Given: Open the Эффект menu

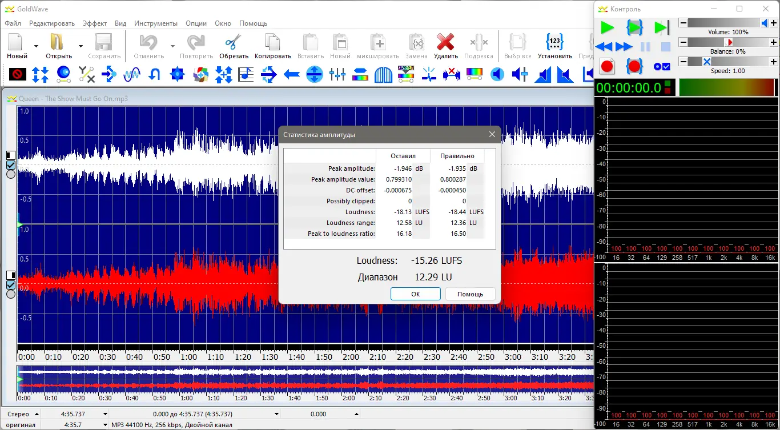Looking at the screenshot, I should click(94, 23).
